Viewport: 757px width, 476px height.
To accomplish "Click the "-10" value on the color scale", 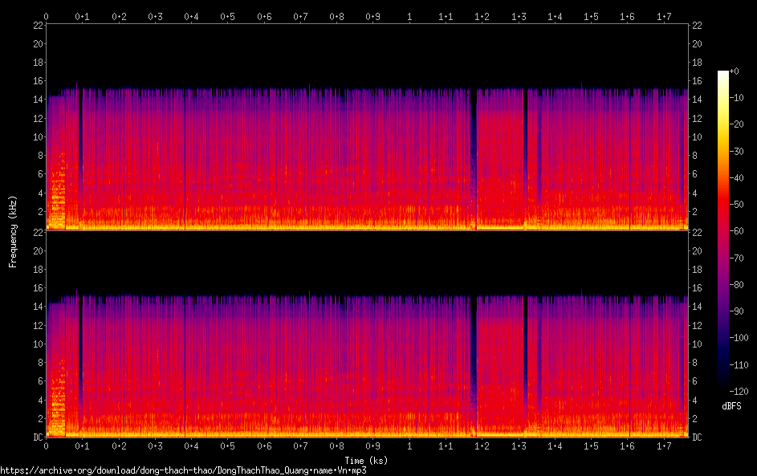I will (736, 97).
